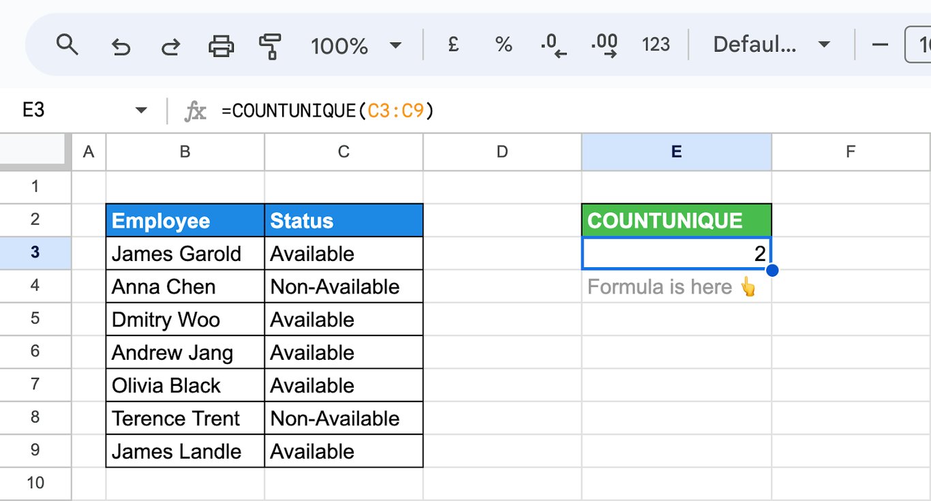
Task: Format as percent
Action: pyautogui.click(x=504, y=45)
